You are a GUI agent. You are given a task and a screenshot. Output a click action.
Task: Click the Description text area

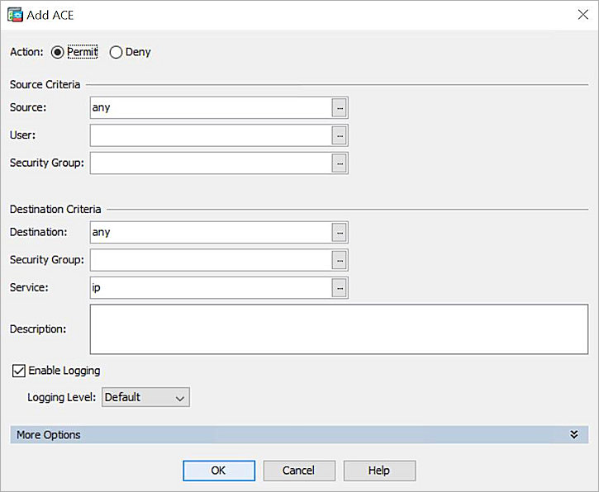click(x=339, y=329)
